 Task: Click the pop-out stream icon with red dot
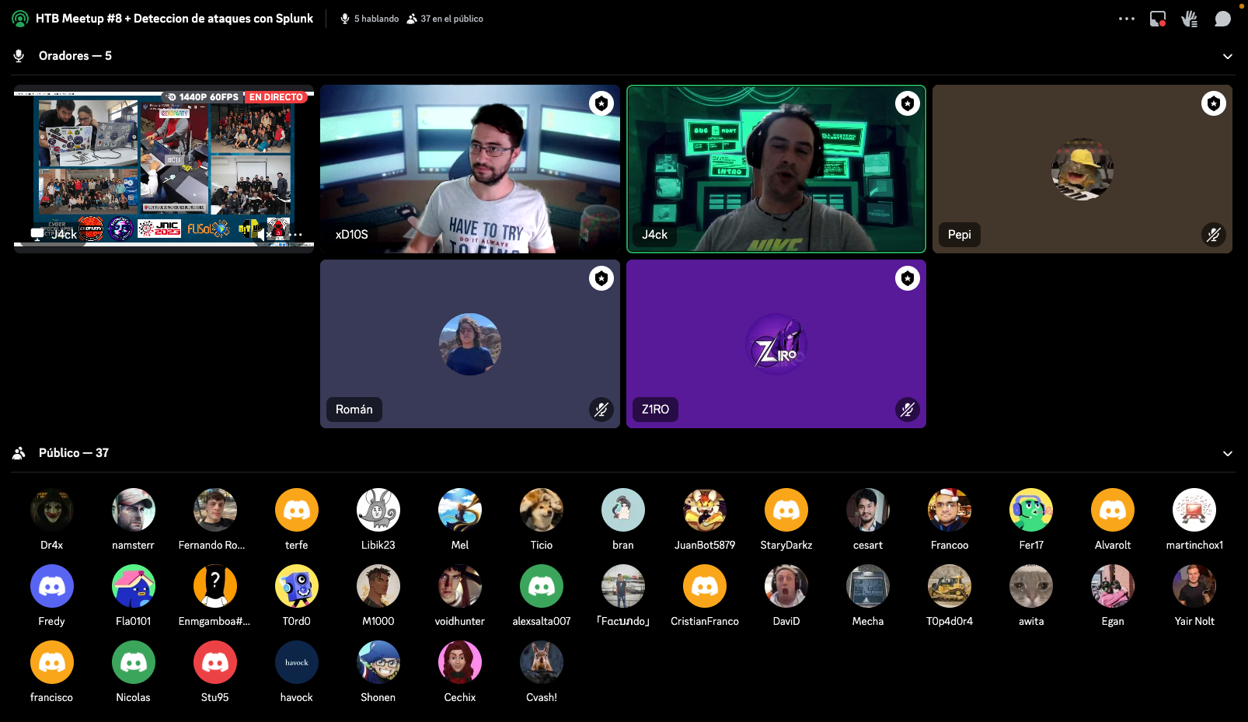1158,19
